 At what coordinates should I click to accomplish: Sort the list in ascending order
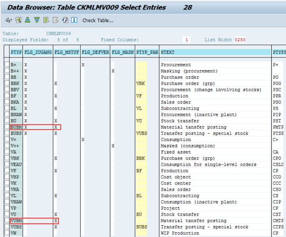27,20
